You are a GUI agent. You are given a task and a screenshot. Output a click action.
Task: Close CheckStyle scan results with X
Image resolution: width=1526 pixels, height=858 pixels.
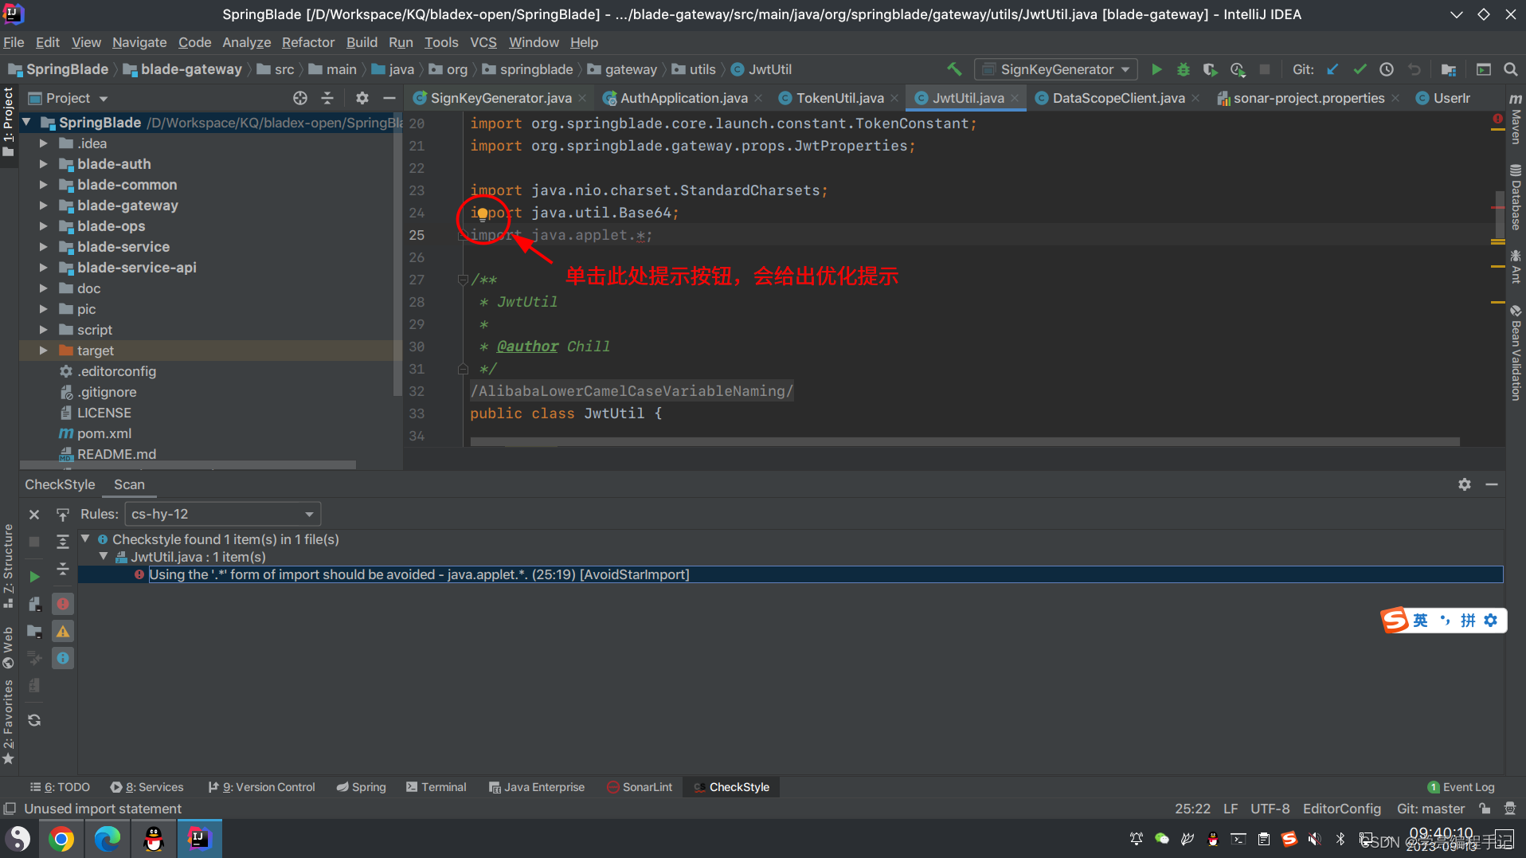(x=34, y=515)
